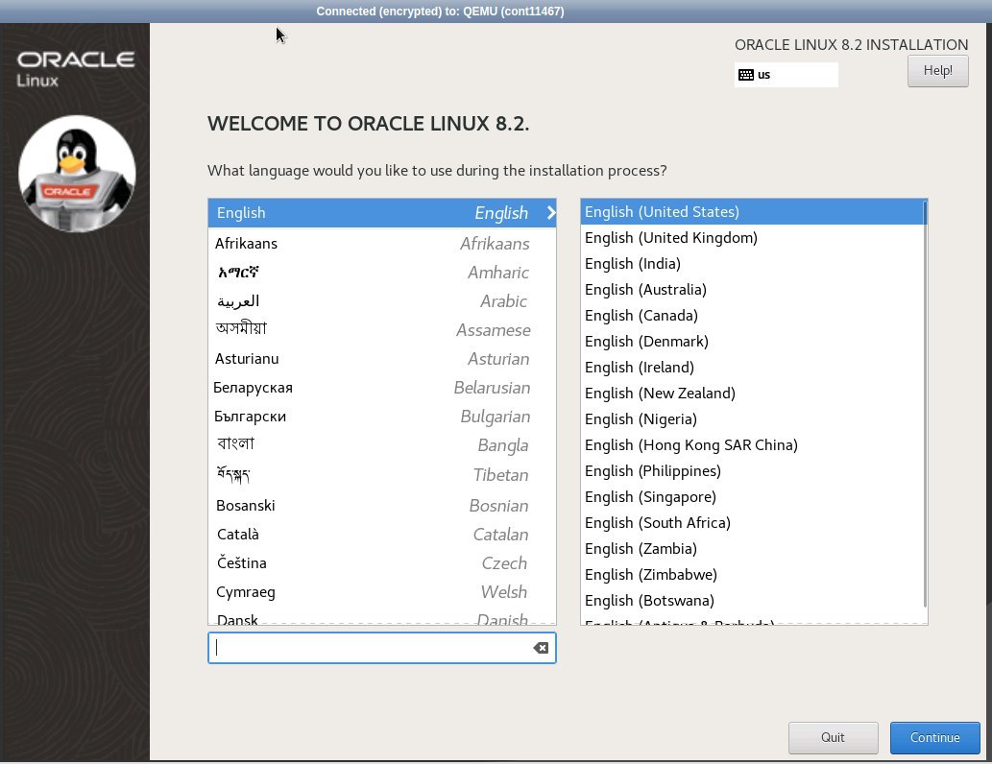Screen dimensions: 992x764
Task: Select Belarusian language row
Action: [x=382, y=388]
